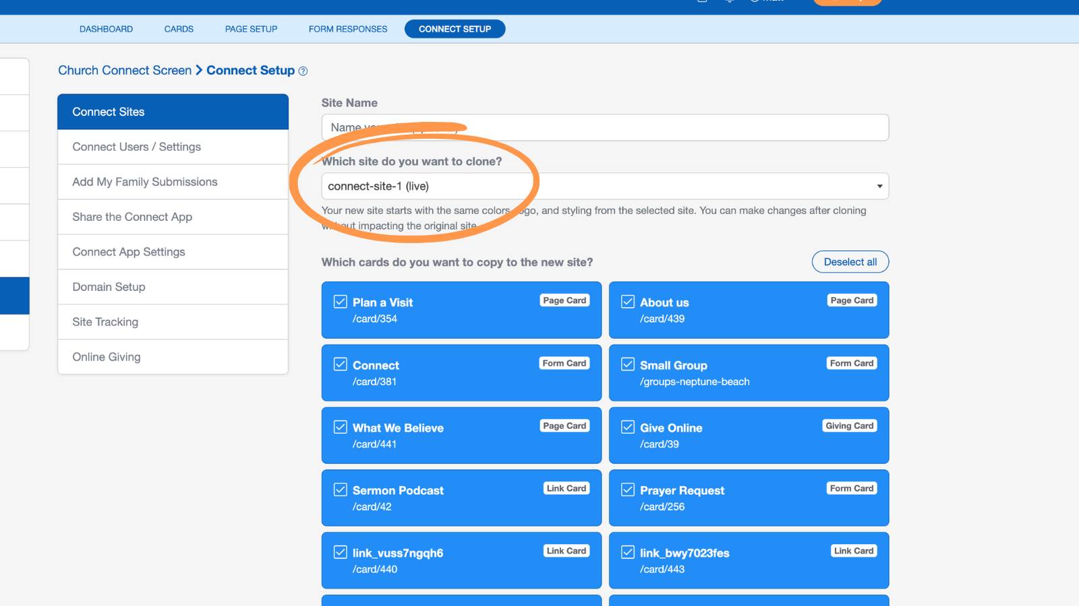Open the site to clone dropdown

pyautogui.click(x=605, y=186)
